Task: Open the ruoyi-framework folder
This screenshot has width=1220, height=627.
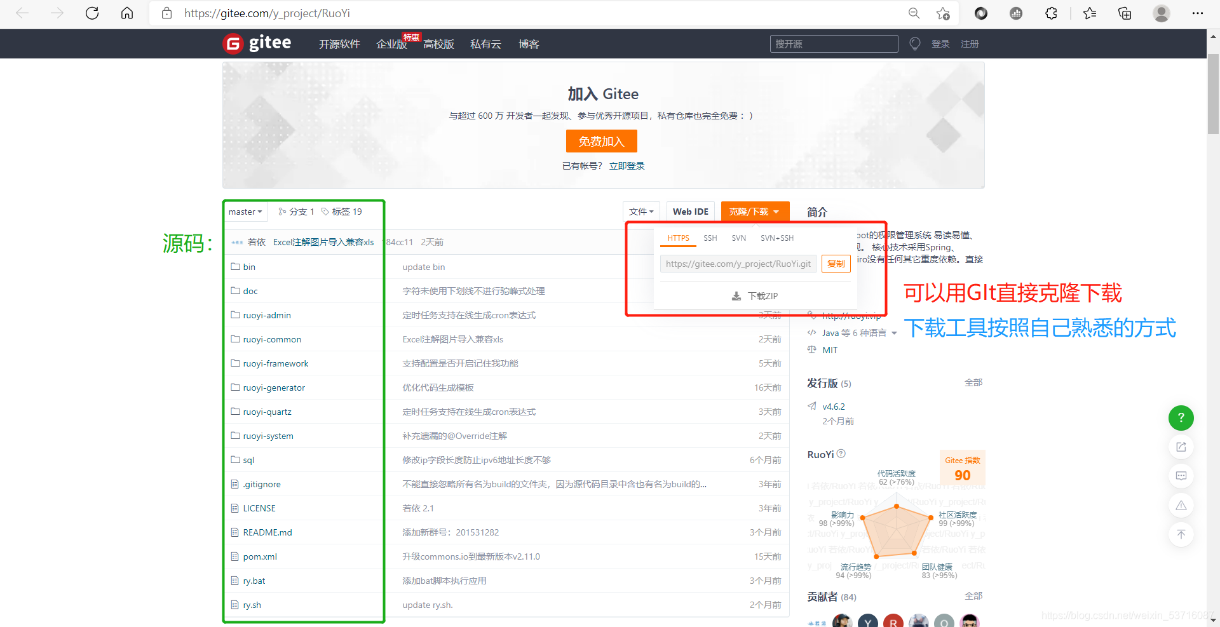Action: tap(276, 363)
